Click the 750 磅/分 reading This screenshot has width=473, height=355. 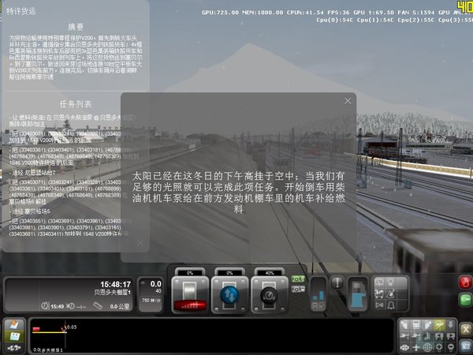click(151, 301)
